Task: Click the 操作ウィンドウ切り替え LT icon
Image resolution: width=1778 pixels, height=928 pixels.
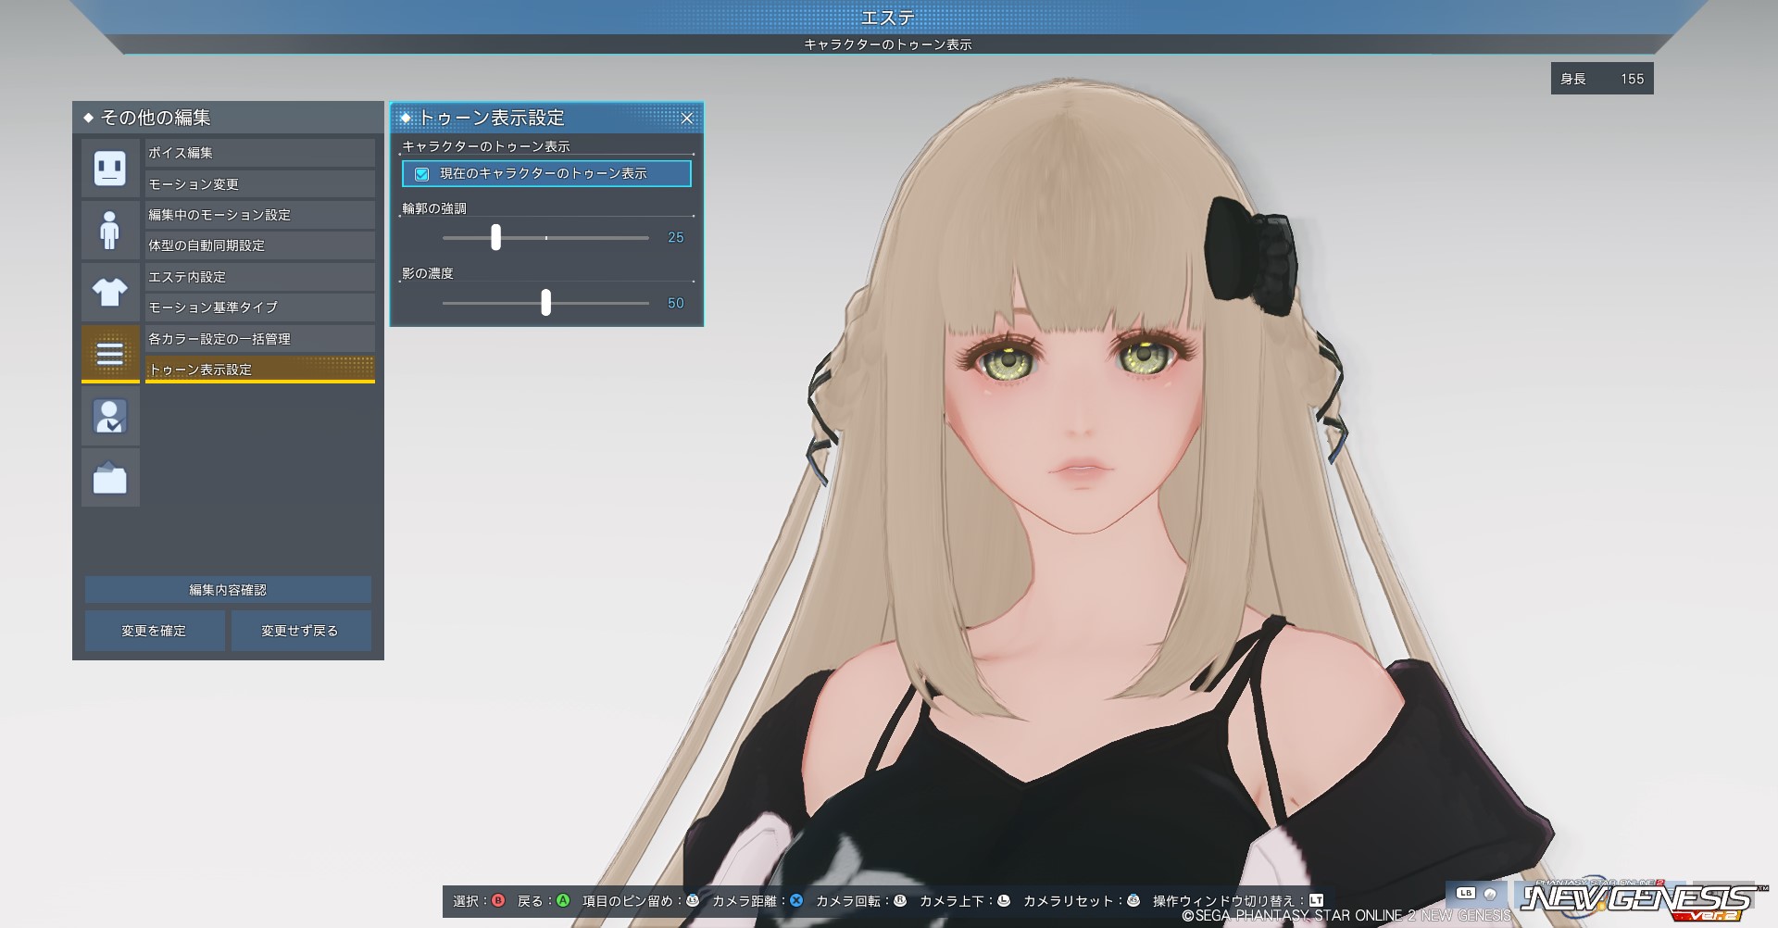Action: 1317,900
